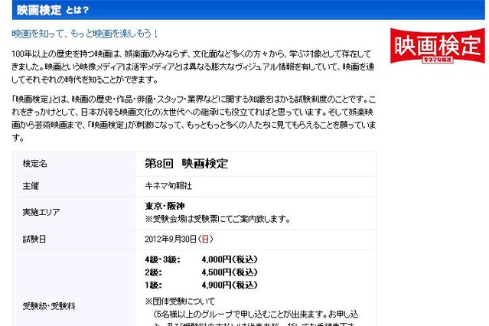
Task: Click the paragraph starting with 100年以上の歴史
Action: pyautogui.click(x=193, y=67)
